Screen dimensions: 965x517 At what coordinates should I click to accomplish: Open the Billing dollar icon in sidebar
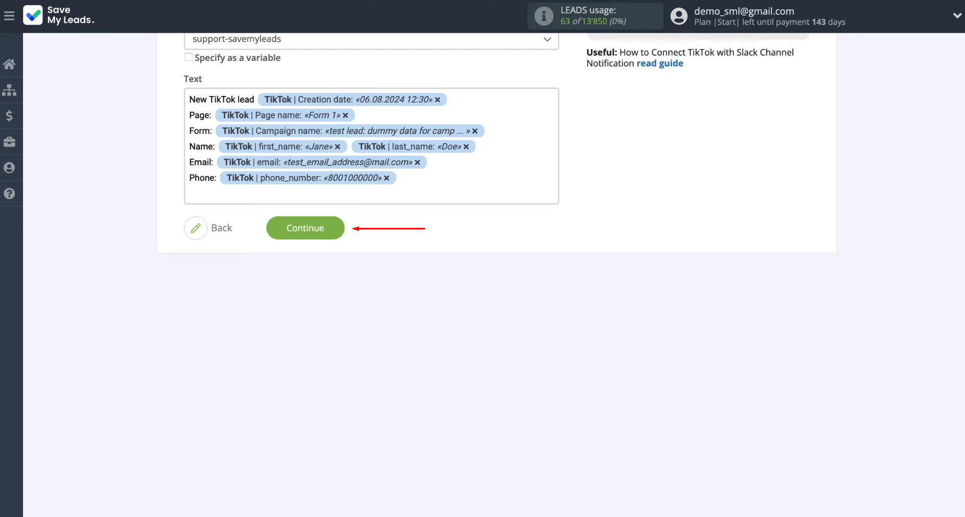tap(9, 116)
